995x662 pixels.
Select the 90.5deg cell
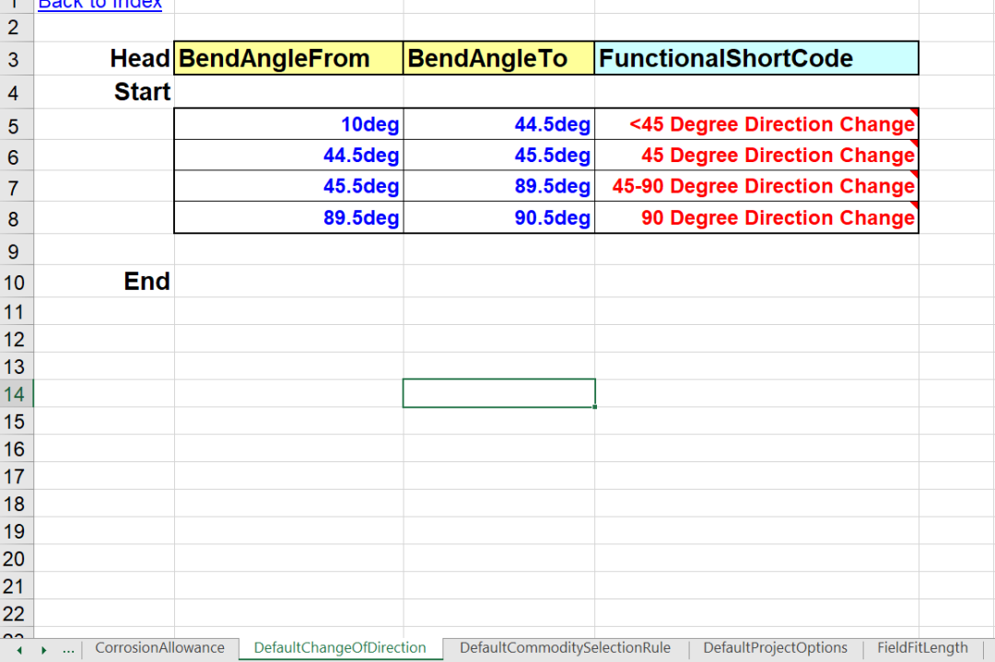498,217
